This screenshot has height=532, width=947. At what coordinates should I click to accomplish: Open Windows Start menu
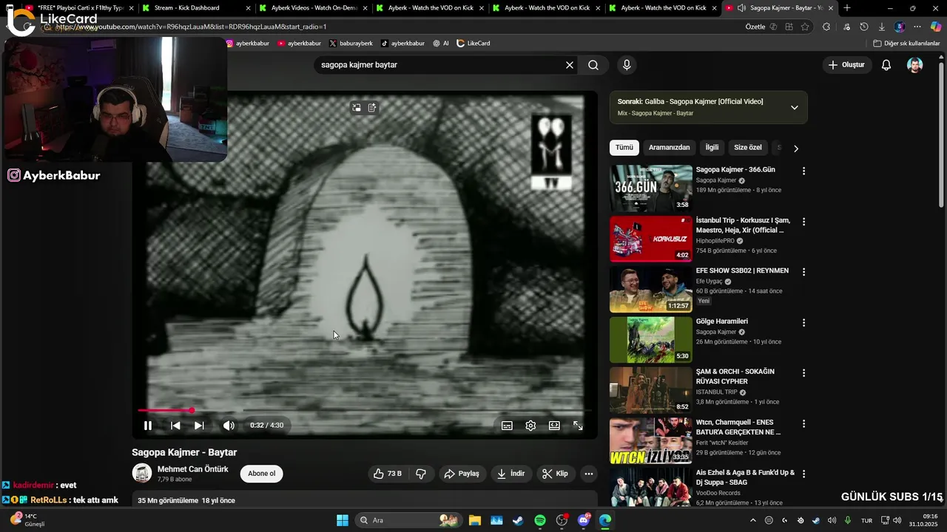coord(343,520)
